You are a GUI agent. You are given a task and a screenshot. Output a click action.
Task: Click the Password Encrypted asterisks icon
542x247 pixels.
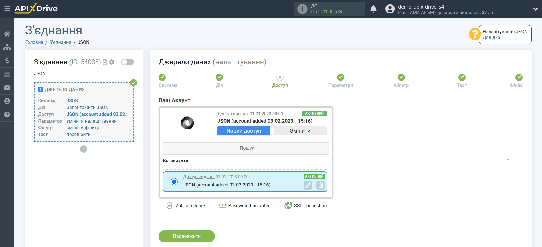[222, 206]
